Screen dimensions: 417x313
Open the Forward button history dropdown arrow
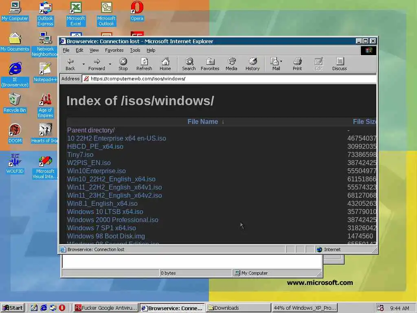click(x=110, y=64)
